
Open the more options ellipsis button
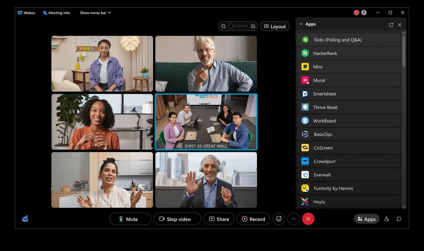294,219
